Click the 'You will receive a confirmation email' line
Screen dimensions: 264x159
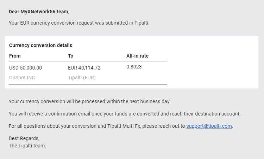(125, 114)
